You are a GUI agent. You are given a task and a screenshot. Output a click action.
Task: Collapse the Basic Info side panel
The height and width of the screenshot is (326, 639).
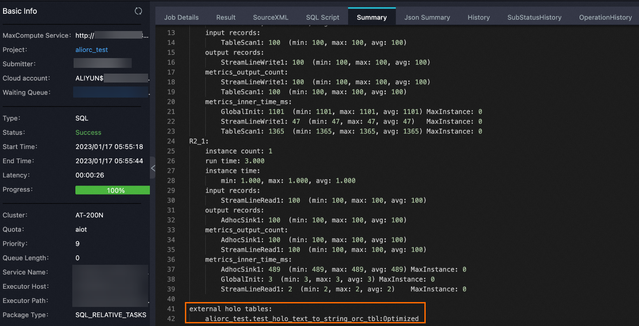coord(153,168)
